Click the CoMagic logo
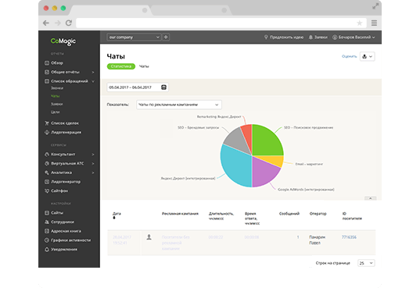420x288 pixels. (x=63, y=41)
